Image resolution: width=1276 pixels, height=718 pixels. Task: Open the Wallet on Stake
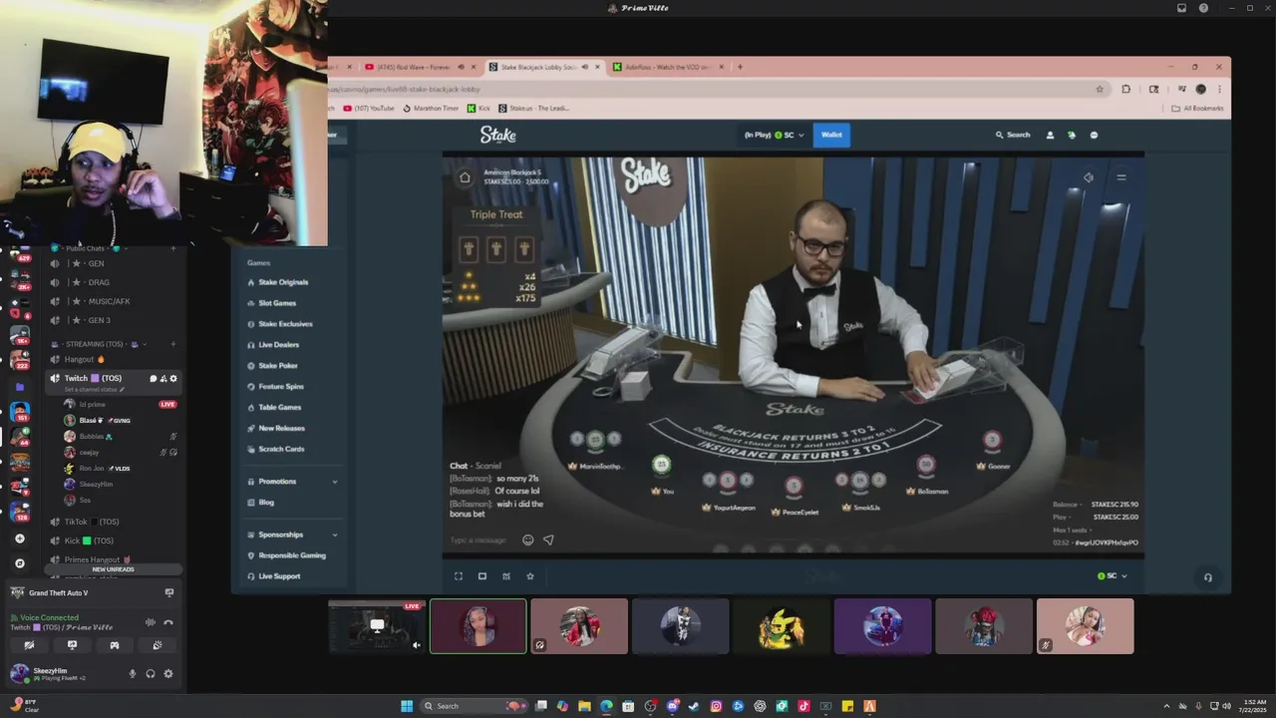831,135
